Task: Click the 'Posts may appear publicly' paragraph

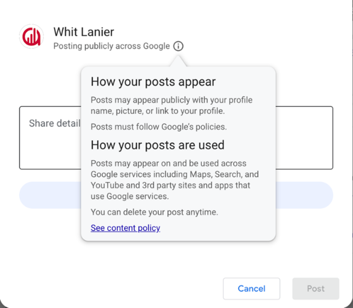Action: [x=172, y=105]
